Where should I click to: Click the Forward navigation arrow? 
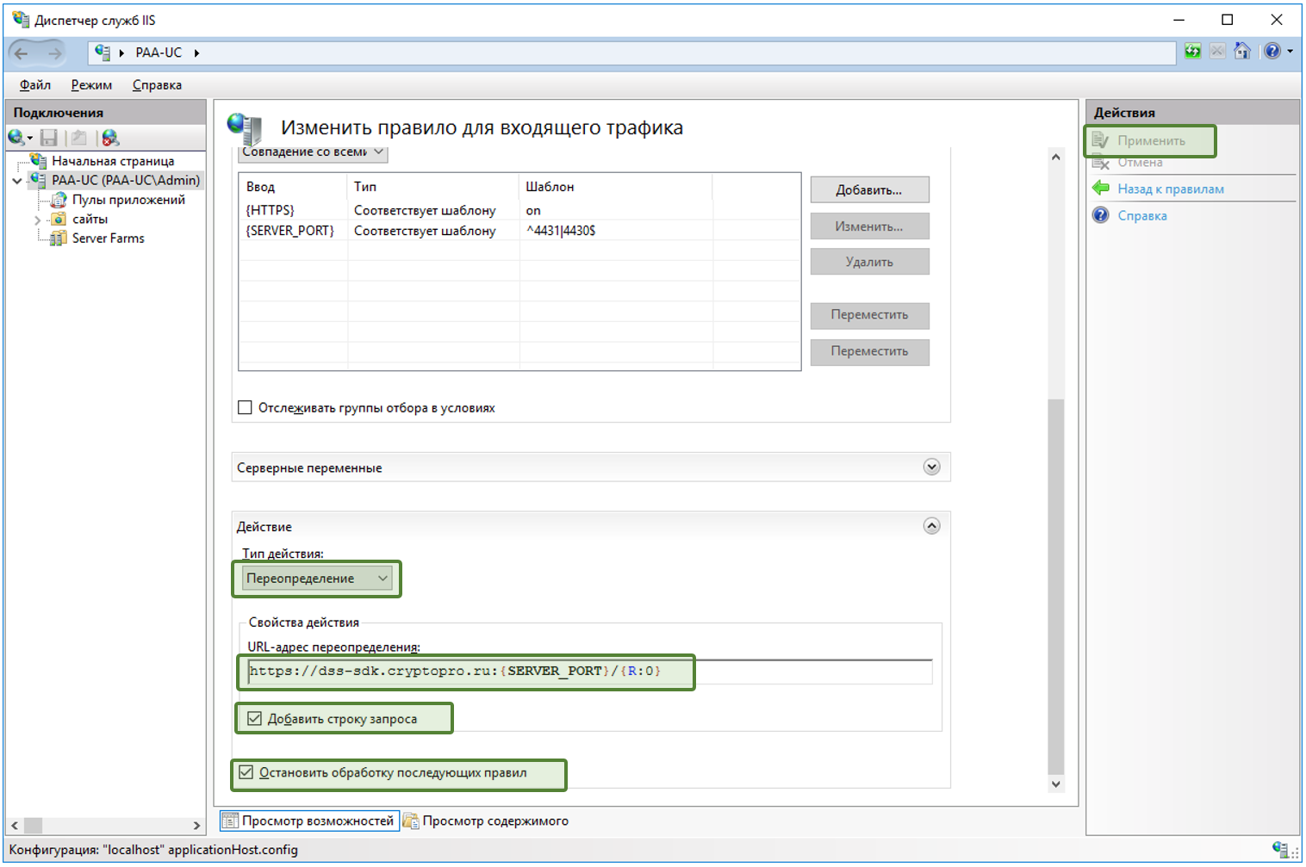[x=55, y=53]
